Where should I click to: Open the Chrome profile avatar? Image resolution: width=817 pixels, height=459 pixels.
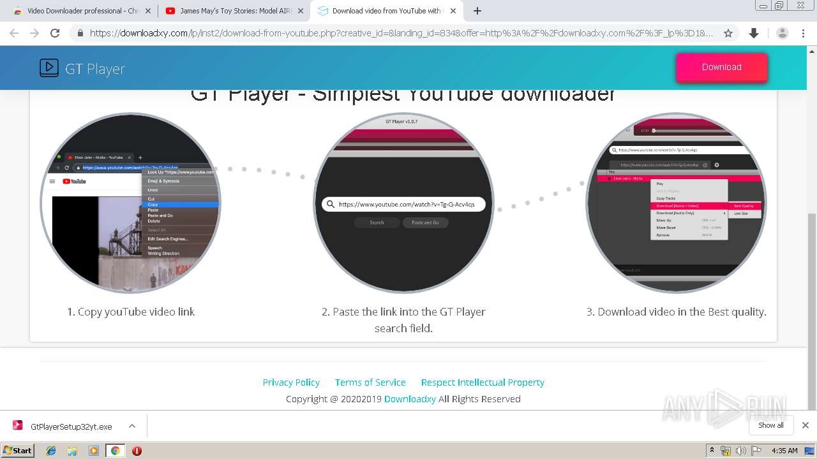tap(782, 33)
